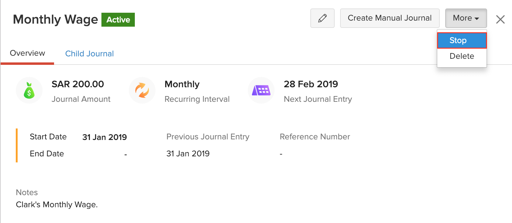Click the money bag Journal Amount icon

coord(29,90)
